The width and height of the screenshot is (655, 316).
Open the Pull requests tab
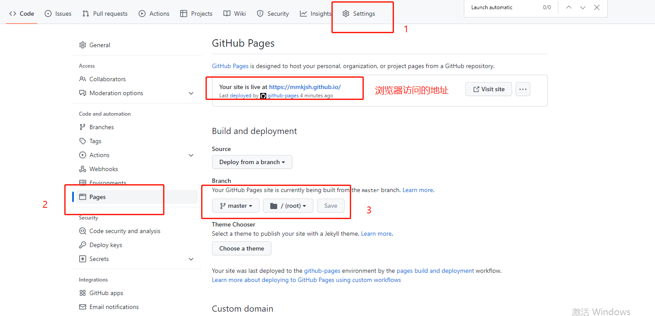click(105, 14)
